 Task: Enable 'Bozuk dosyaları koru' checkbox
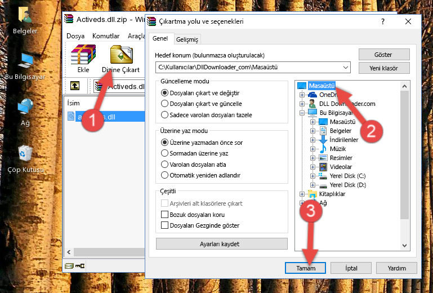point(164,215)
